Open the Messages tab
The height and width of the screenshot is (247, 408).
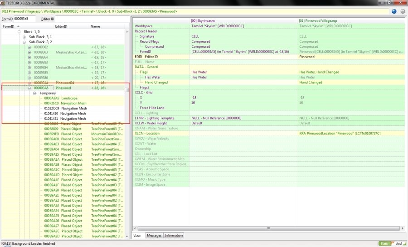[x=154, y=235]
